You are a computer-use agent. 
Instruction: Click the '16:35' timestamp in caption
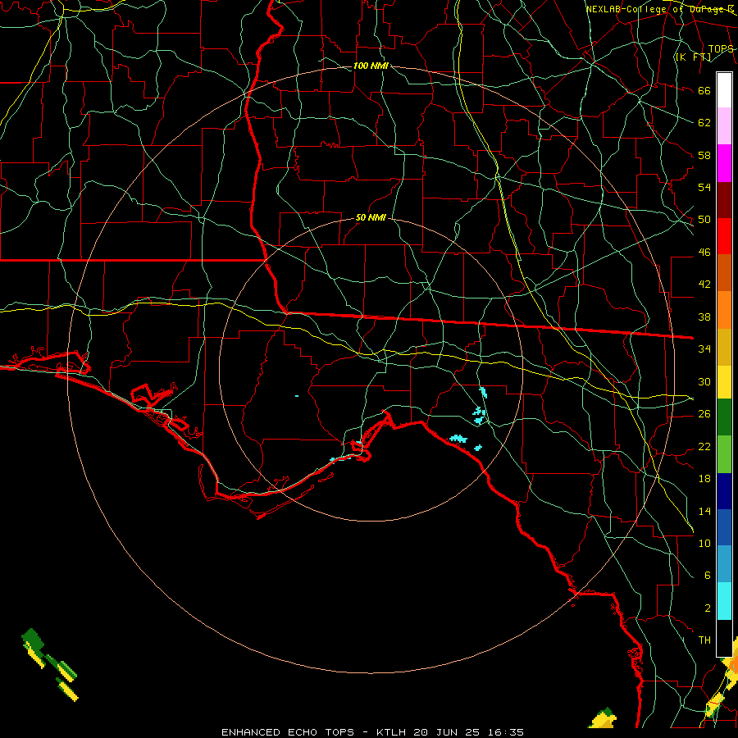coord(505,732)
